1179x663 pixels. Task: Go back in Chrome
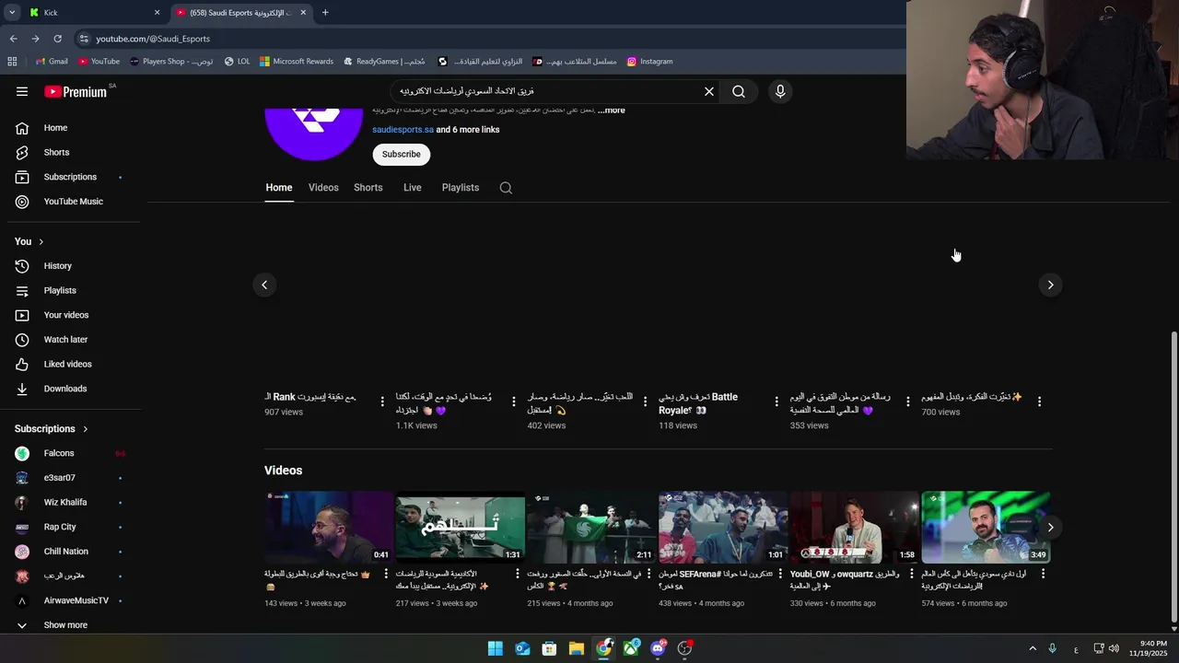(13, 39)
